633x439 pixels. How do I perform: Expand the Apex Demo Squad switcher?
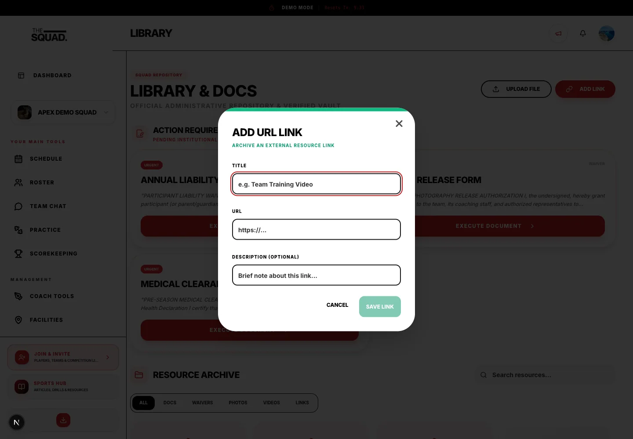pos(63,112)
